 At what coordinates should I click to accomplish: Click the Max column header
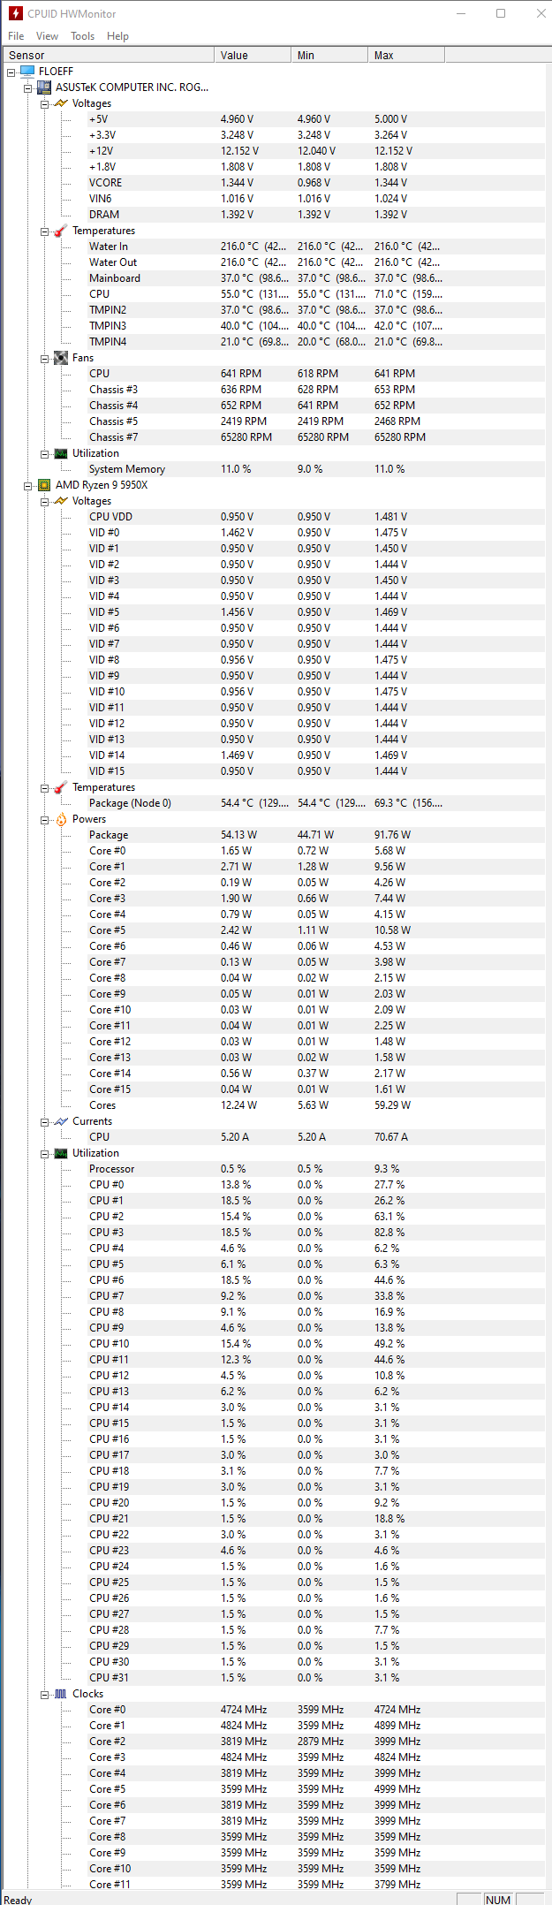(x=406, y=55)
